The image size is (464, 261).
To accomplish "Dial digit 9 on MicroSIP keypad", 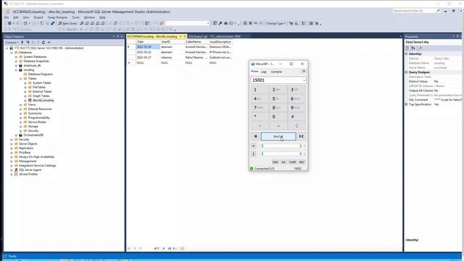I will (297, 108).
